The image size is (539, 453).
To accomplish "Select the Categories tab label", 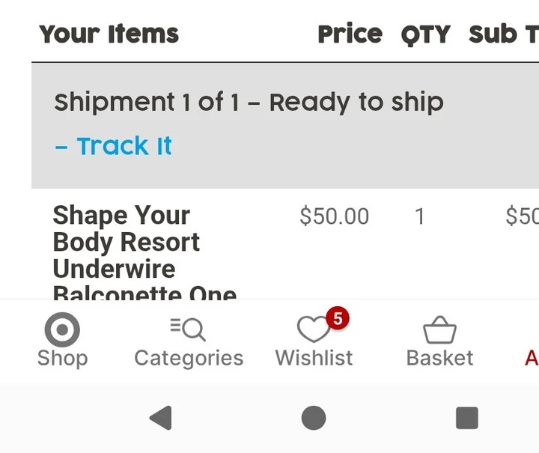I will coord(189,358).
